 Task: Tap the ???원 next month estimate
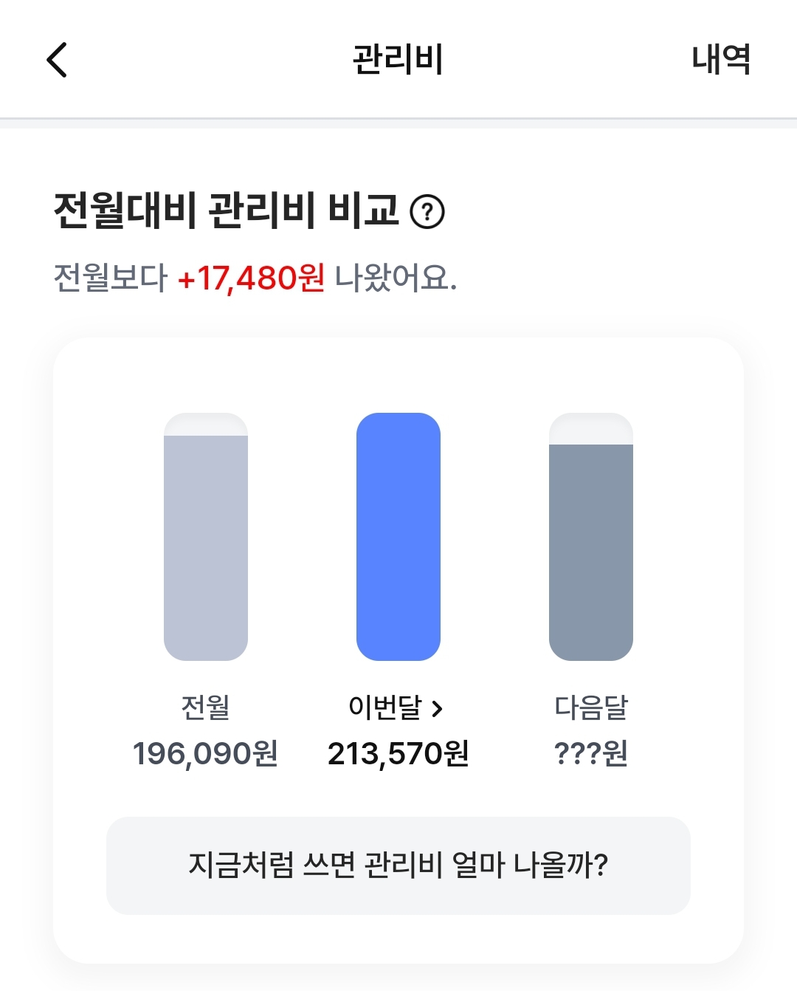point(590,754)
